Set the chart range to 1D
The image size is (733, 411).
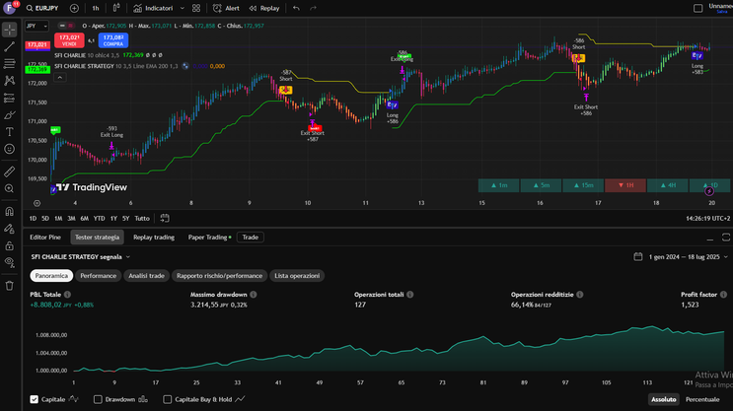(33, 219)
